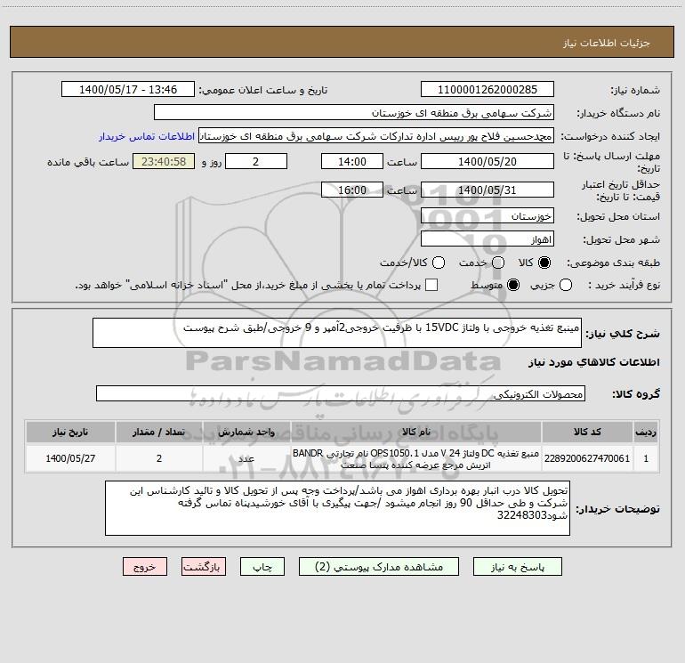Click the بازگشت back button
685x663 pixels.
(204, 567)
